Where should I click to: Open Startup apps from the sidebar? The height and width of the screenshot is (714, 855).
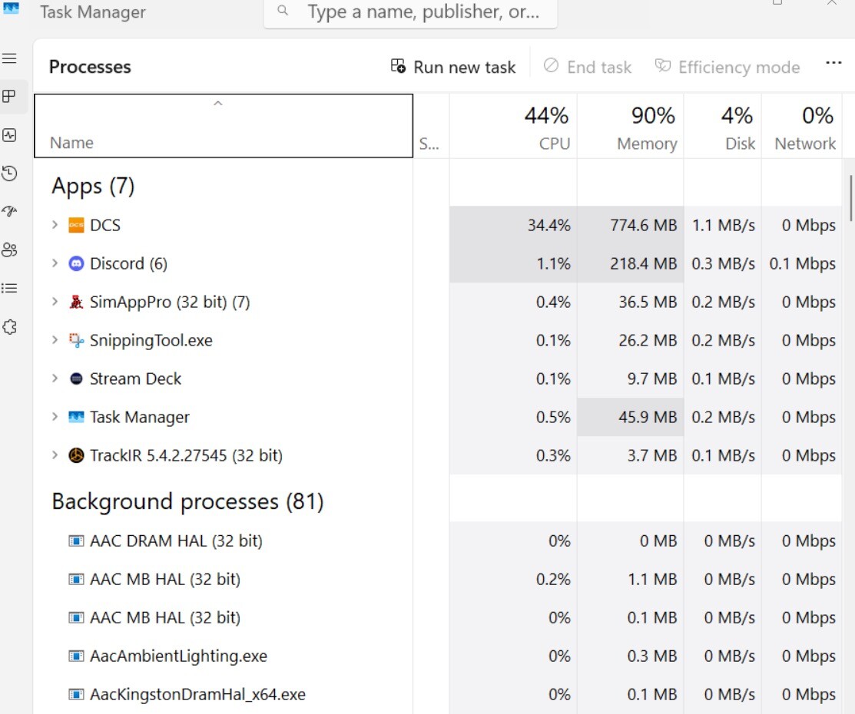[9, 211]
